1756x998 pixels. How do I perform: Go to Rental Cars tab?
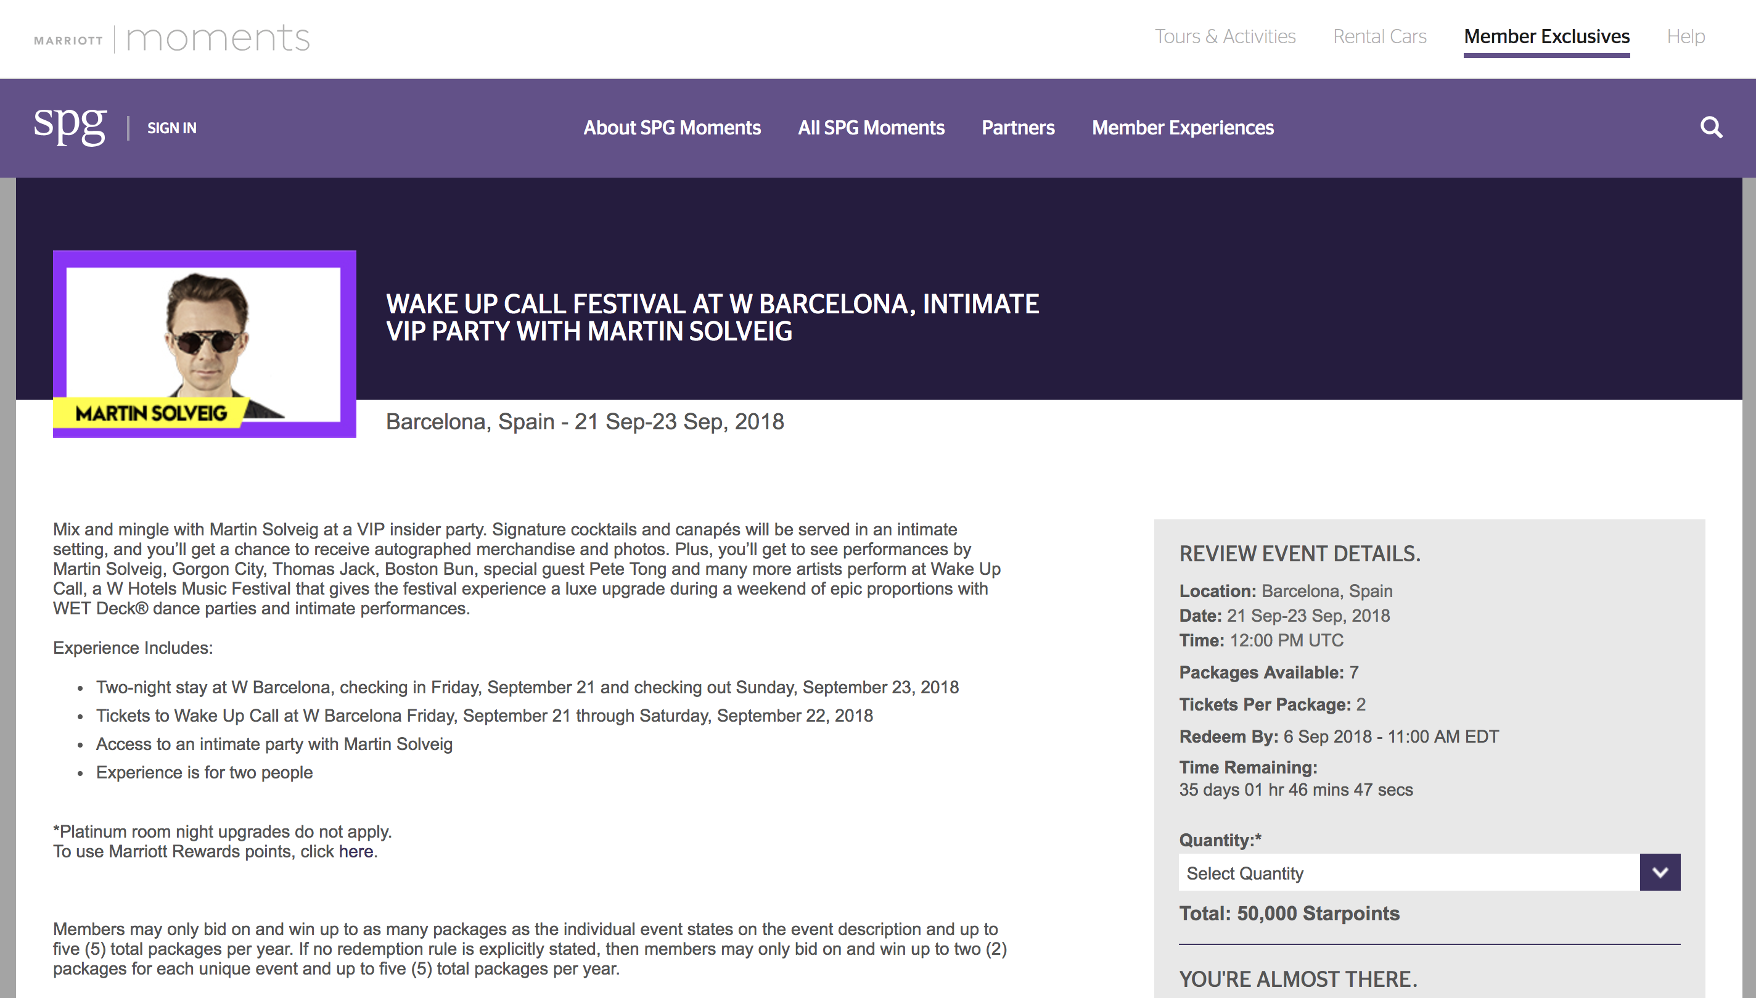(x=1379, y=36)
